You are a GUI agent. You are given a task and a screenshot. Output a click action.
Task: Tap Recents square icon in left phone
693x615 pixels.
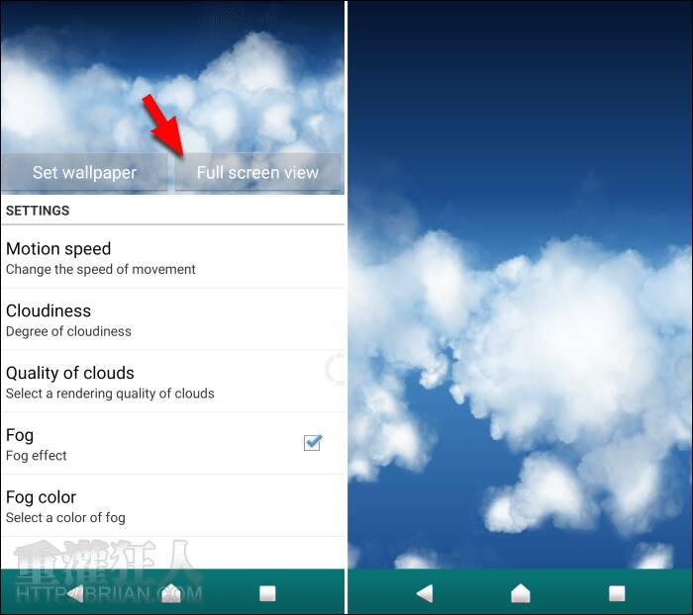coord(267,594)
